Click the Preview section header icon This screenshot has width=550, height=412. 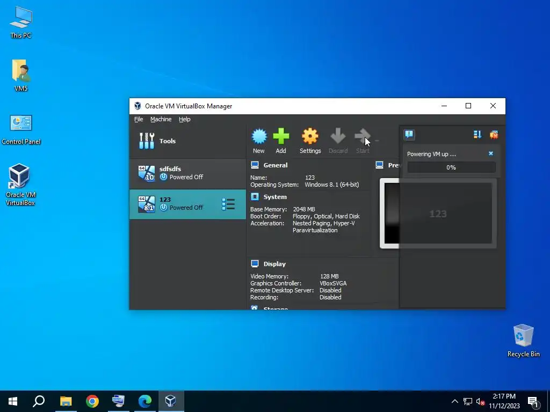tap(380, 165)
